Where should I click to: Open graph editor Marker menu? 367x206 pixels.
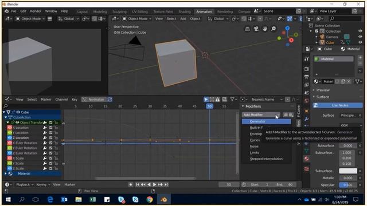click(46, 100)
